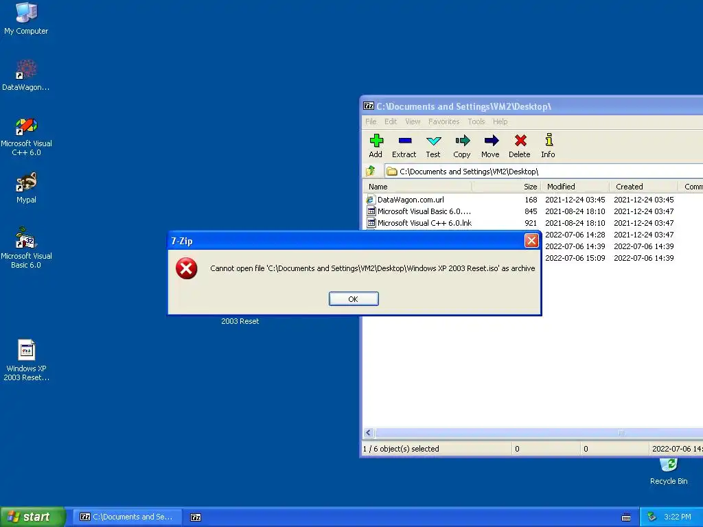The height and width of the screenshot is (527, 703).
Task: Click the safely remove hardware tray icon
Action: click(652, 517)
